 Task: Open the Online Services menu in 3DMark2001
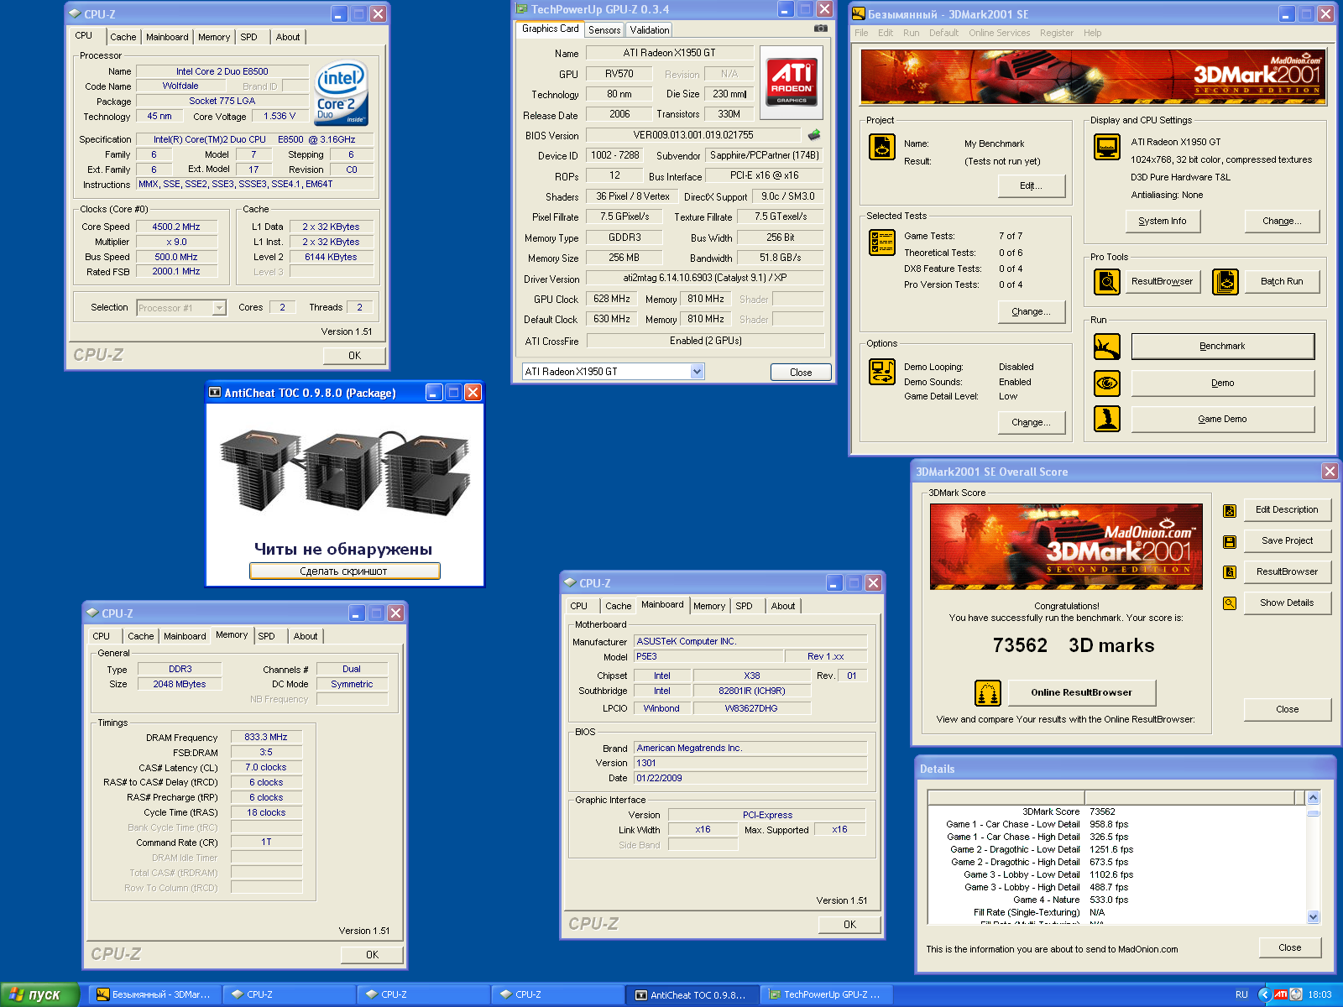pyautogui.click(x=999, y=33)
